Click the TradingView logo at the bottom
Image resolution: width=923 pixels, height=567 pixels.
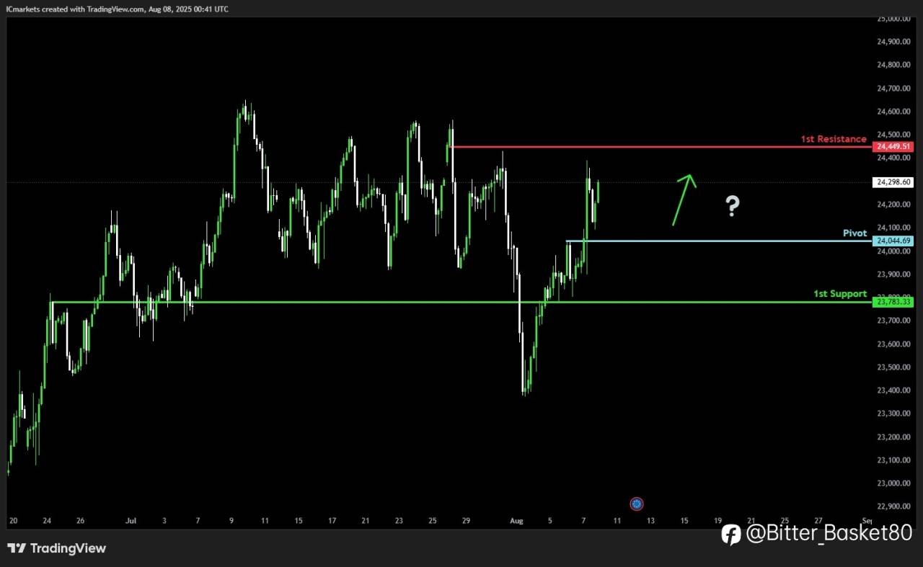point(57,548)
